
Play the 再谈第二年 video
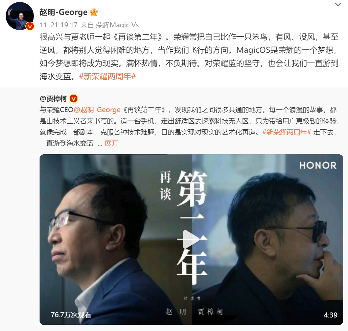191,239
